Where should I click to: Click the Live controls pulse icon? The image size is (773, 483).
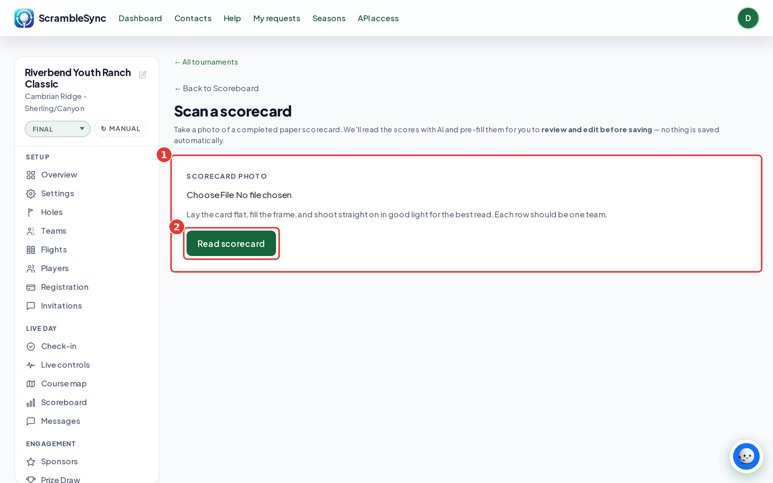pos(31,365)
